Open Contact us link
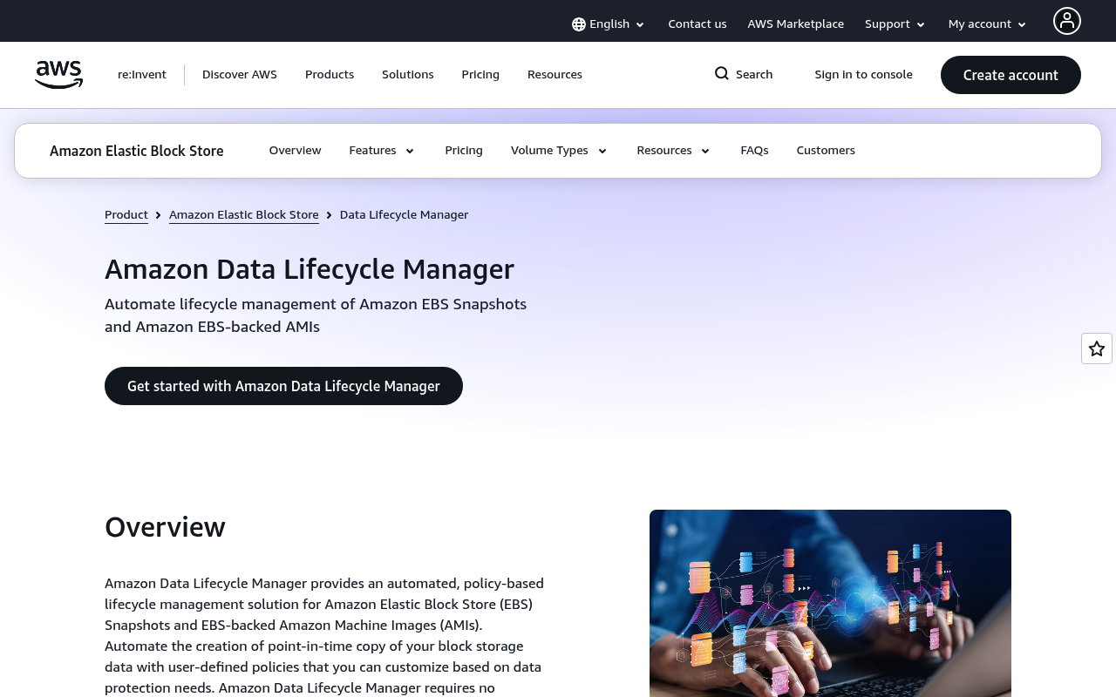1116x697 pixels. [697, 24]
